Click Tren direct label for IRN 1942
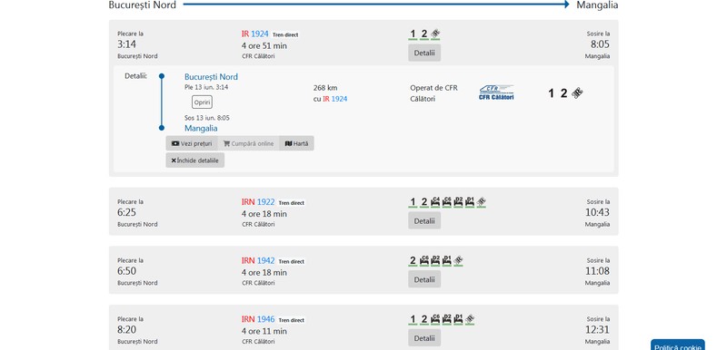The width and height of the screenshot is (727, 350). [x=291, y=262]
